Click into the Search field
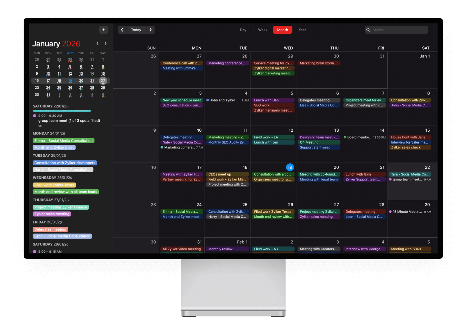 click(396, 30)
